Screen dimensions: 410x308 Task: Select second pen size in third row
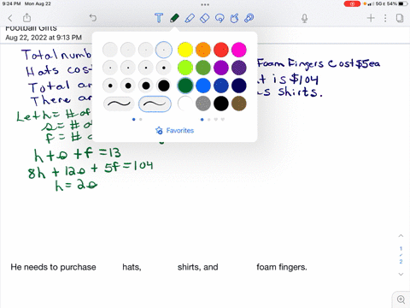(x=128, y=86)
